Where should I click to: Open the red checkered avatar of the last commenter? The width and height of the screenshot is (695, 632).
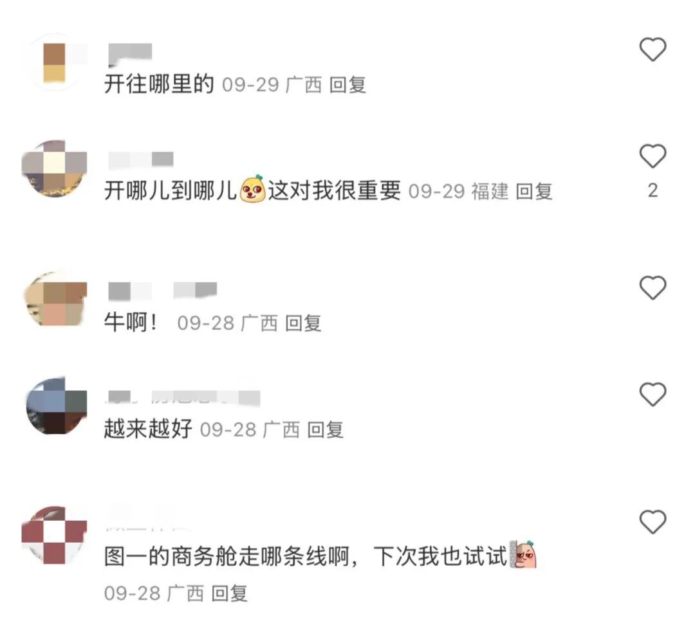coord(54,534)
